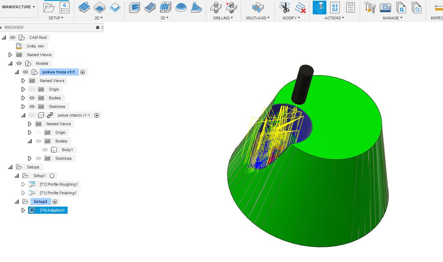Open the MODIFY menu
The height and width of the screenshot is (262, 443).
[x=291, y=18]
